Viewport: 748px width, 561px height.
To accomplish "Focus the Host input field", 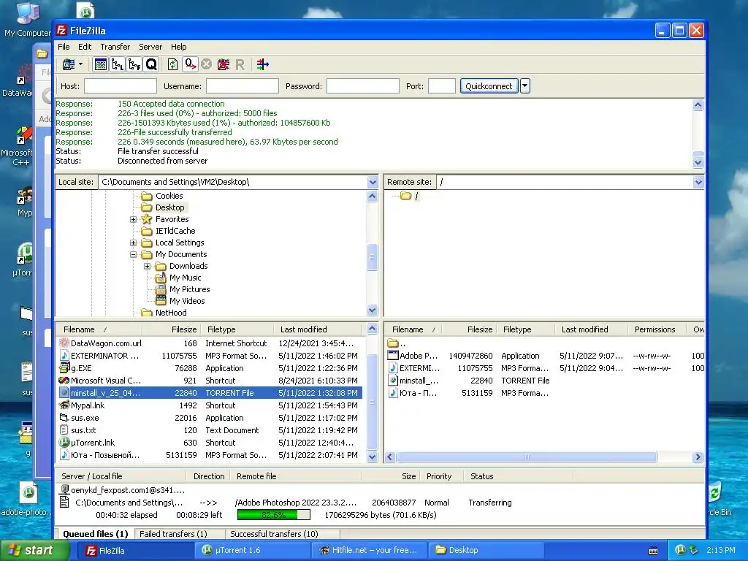I will pos(121,86).
